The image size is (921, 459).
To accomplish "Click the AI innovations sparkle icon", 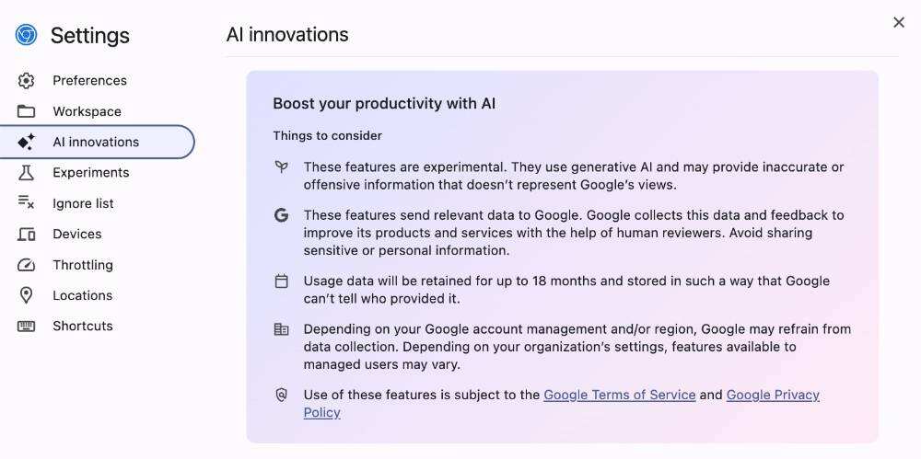I will [x=26, y=142].
